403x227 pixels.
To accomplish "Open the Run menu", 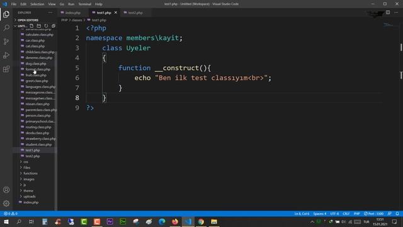I will [71, 4].
